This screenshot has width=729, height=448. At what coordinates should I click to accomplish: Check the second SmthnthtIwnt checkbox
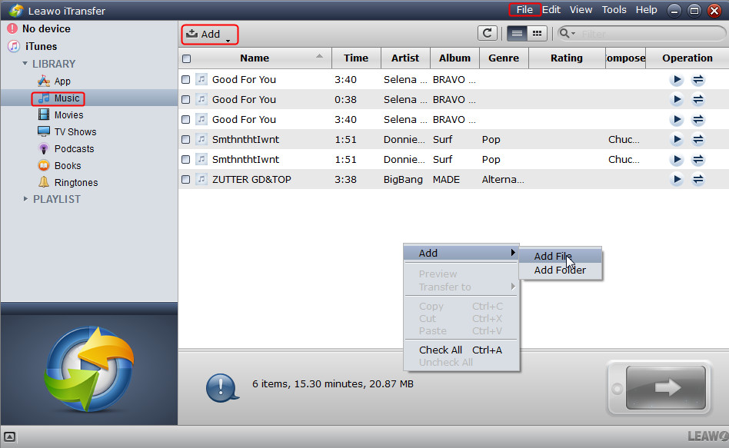click(x=185, y=159)
